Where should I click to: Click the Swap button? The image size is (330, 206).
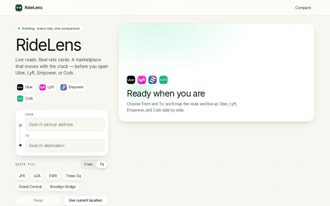point(38,201)
